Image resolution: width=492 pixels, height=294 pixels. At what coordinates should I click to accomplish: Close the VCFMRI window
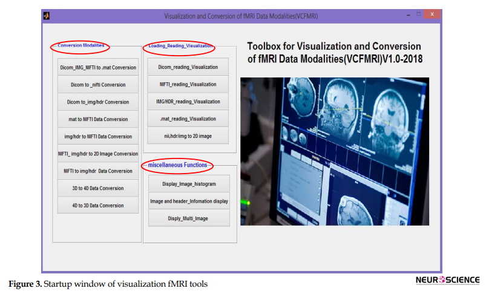pos(432,14)
